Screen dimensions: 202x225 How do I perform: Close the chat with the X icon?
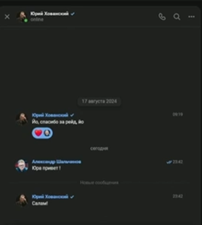pyautogui.click(x=7, y=17)
